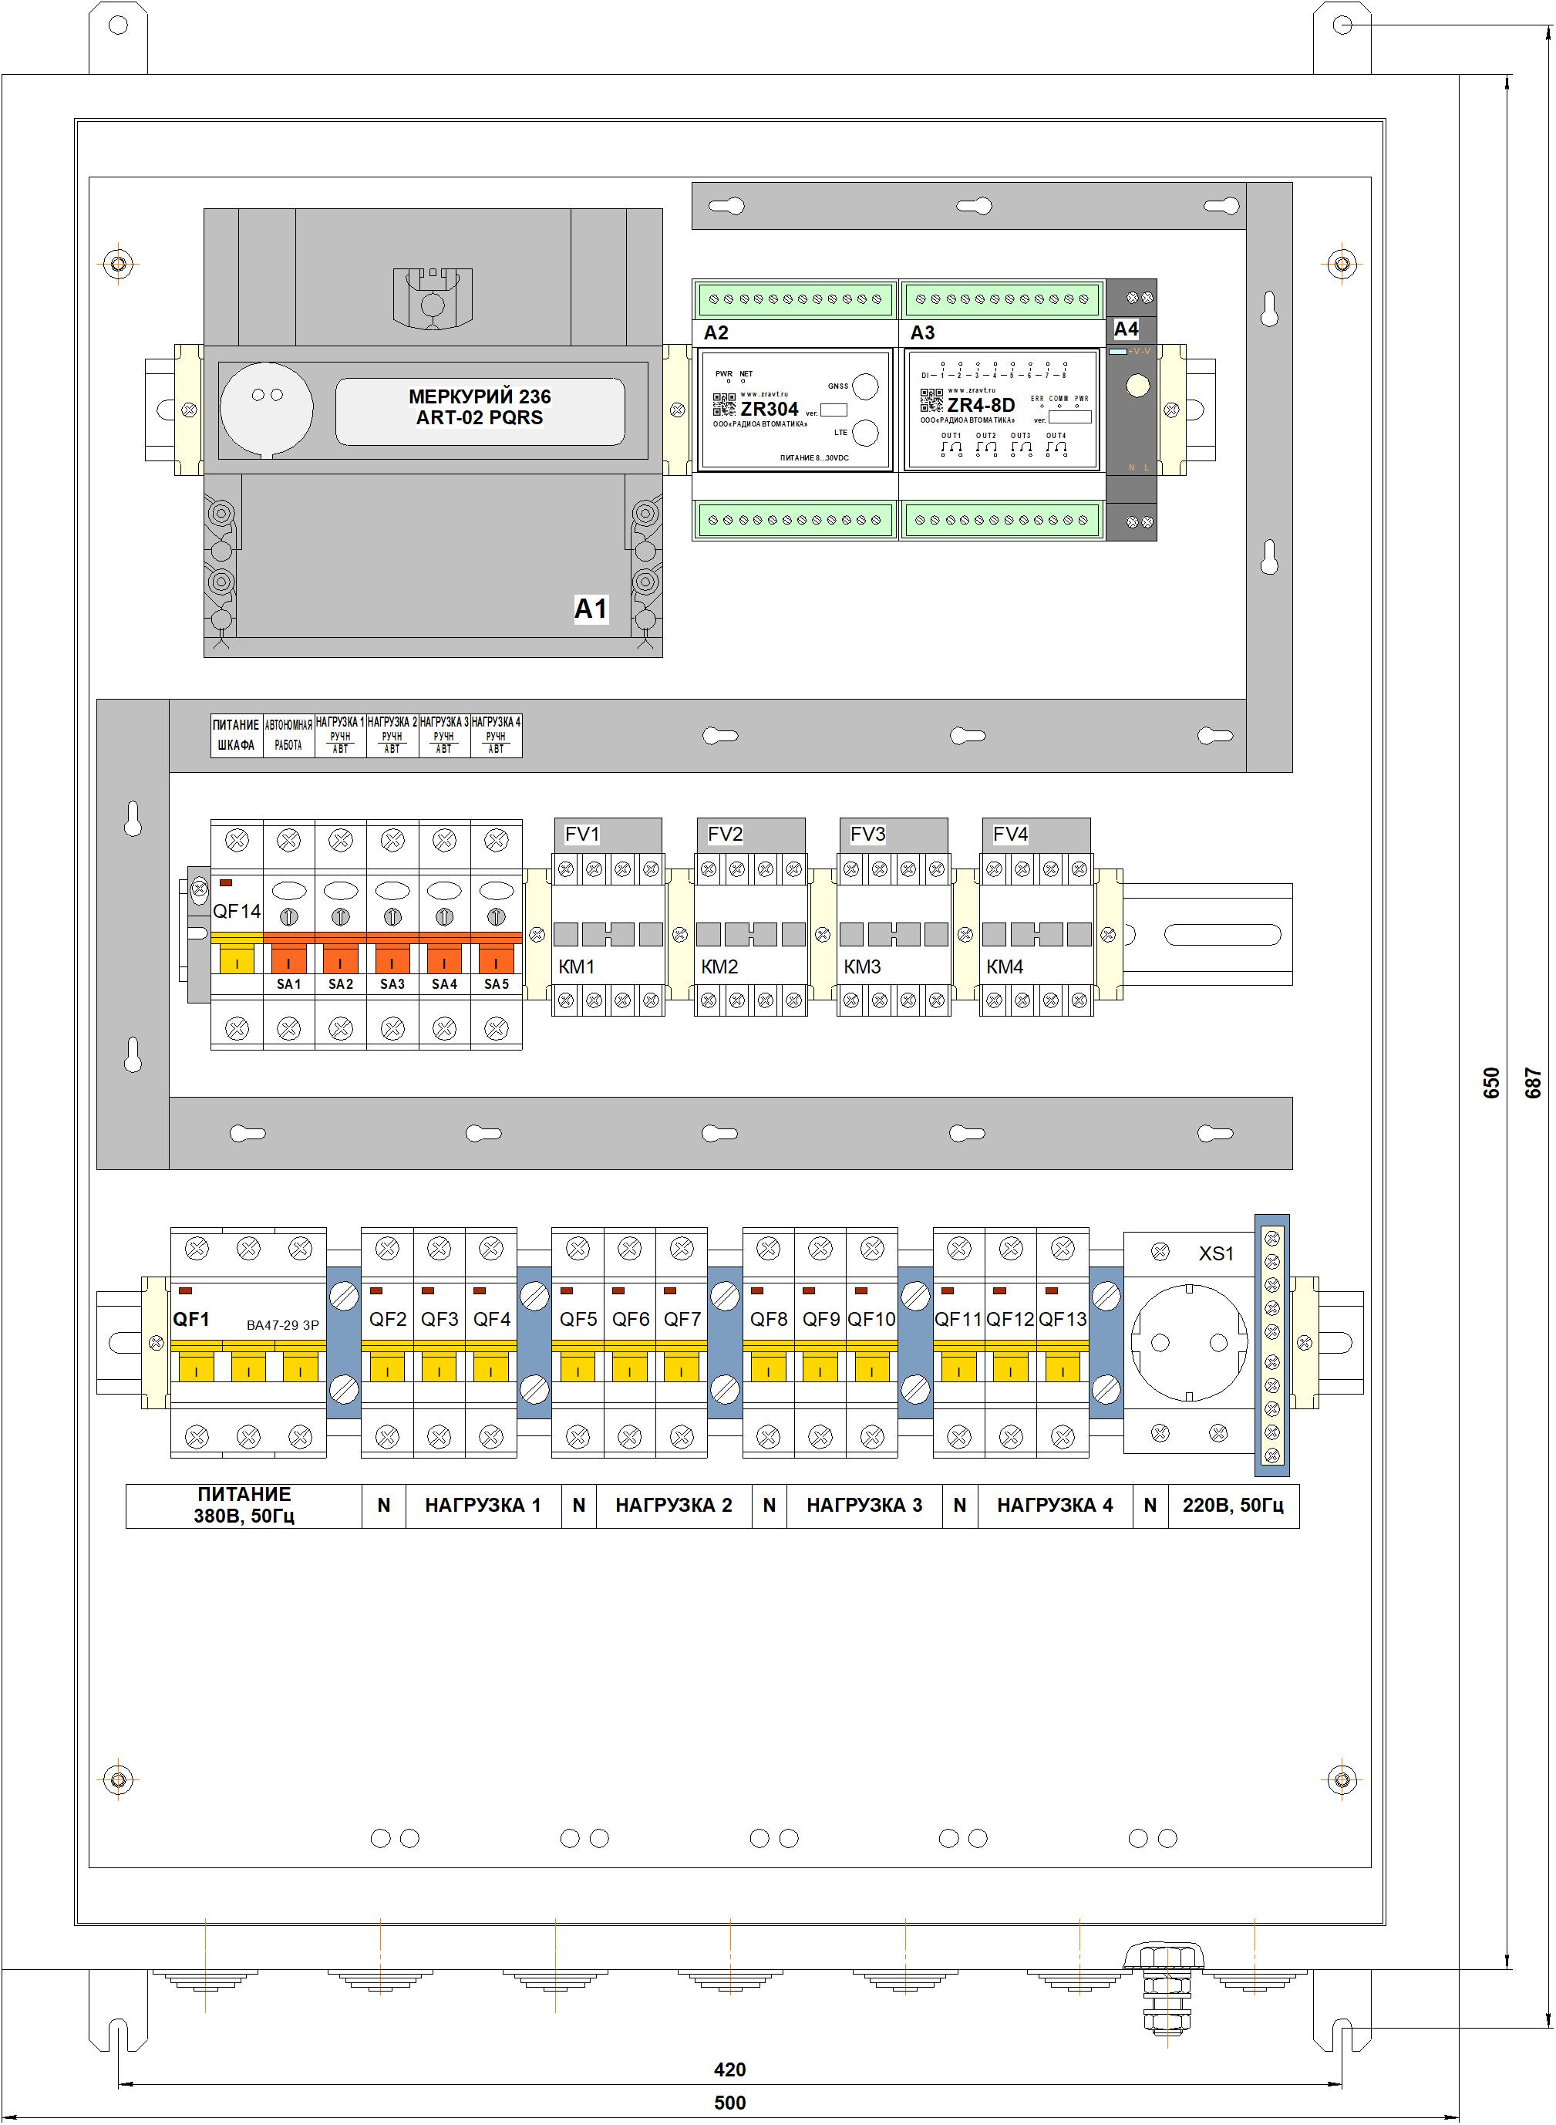Flip the QF2 breaker lever

tap(387, 1368)
